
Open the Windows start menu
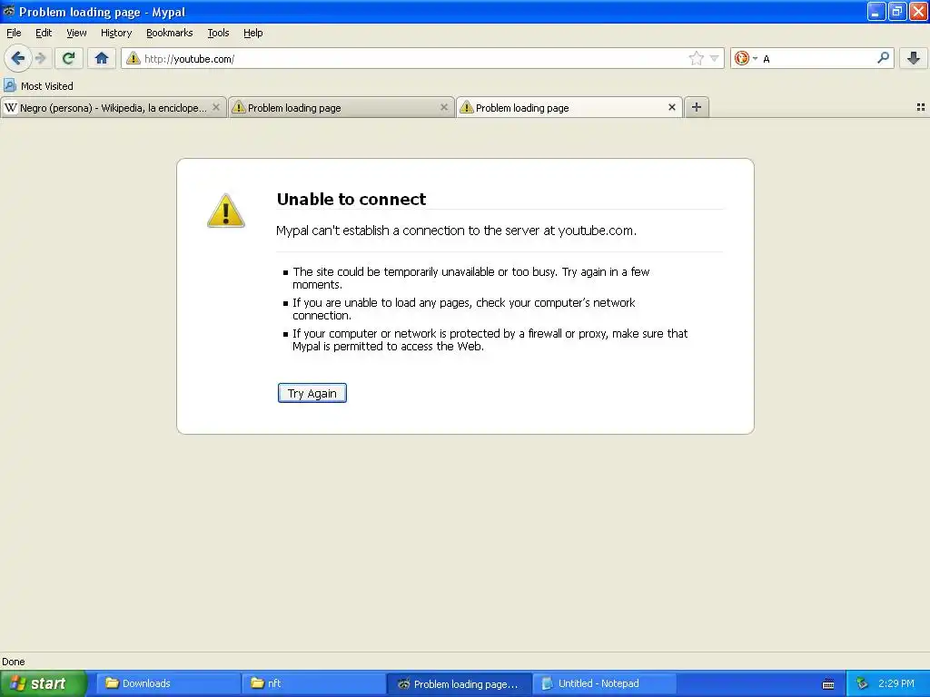click(43, 683)
